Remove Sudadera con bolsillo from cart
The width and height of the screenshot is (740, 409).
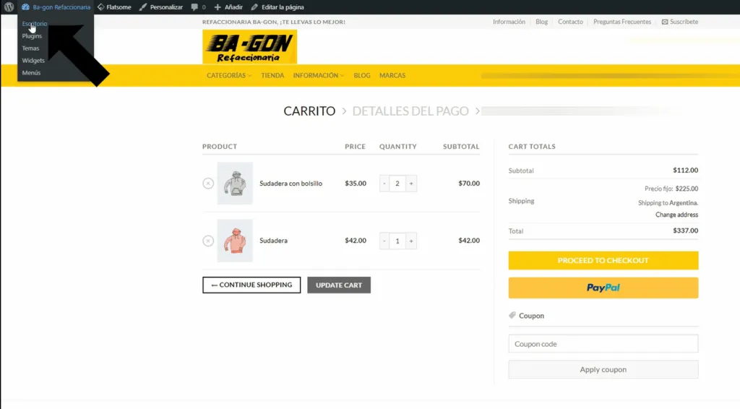point(208,183)
